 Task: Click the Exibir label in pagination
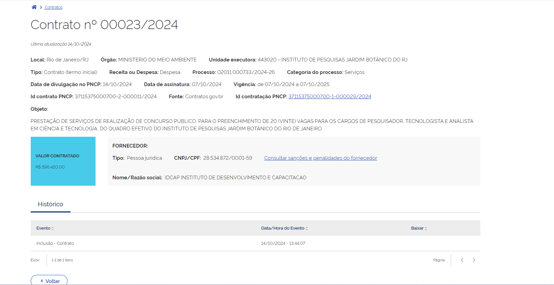[35, 260]
